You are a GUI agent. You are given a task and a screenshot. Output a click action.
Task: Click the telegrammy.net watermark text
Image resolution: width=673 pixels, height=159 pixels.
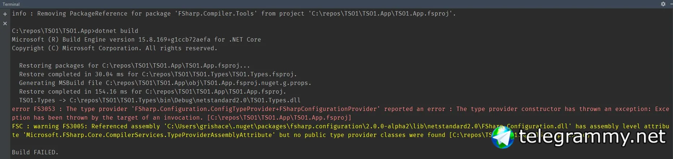coord(592,137)
